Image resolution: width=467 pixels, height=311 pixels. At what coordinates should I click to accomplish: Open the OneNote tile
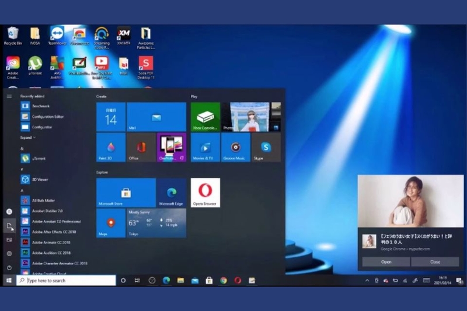click(x=172, y=147)
